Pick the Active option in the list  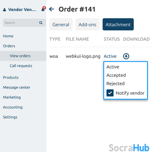[x=113, y=67]
